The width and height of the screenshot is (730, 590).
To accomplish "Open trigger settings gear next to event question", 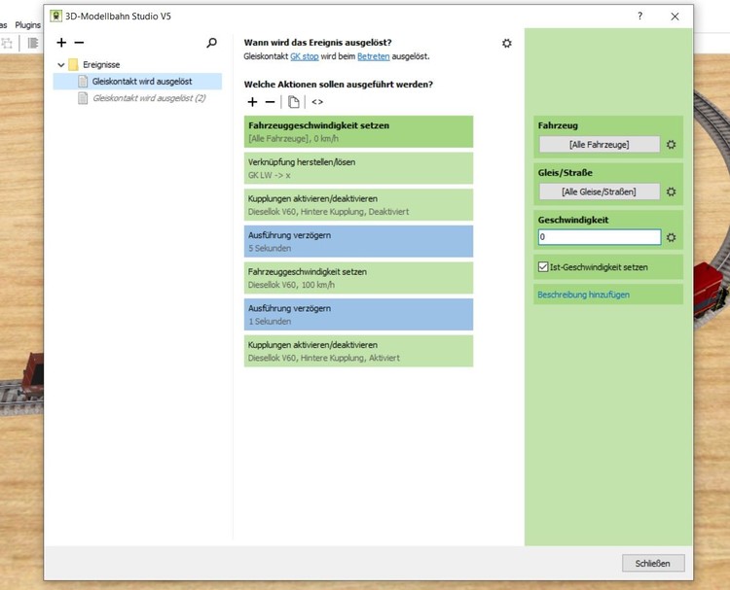I will tap(506, 43).
